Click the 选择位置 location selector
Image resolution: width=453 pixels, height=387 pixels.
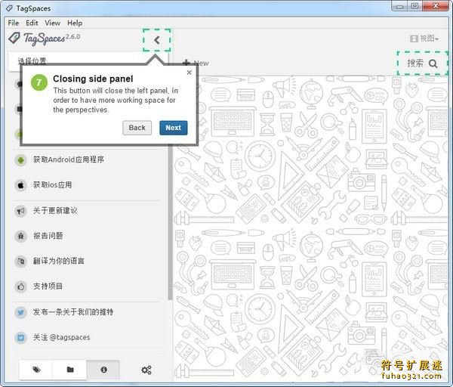(x=87, y=61)
